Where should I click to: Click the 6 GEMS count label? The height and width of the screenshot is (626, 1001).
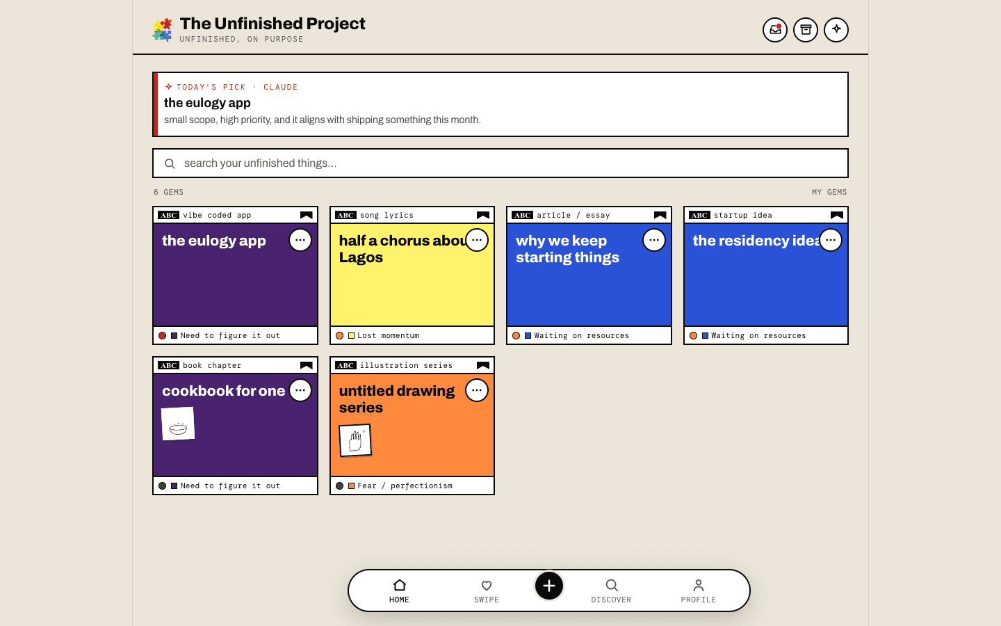(x=168, y=192)
